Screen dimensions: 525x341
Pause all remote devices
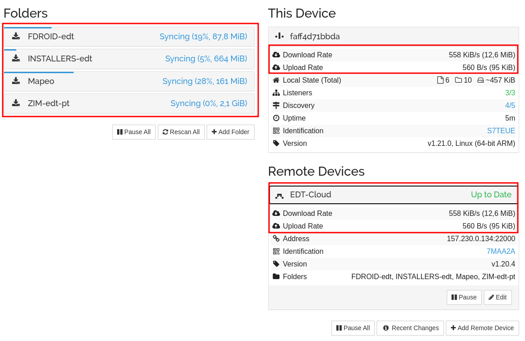(x=353, y=328)
